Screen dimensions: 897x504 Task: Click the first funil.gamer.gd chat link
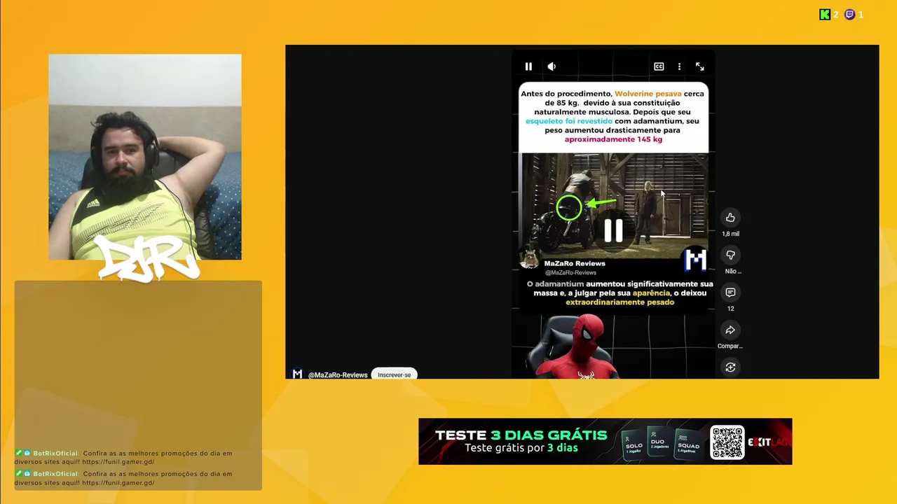(118, 462)
